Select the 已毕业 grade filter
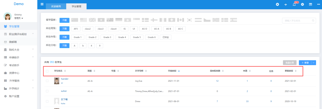Screen dimensions: 322x109 (x=165, y=37)
